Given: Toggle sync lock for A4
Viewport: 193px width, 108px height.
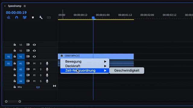Looking at the screenshot, I should [28, 81].
